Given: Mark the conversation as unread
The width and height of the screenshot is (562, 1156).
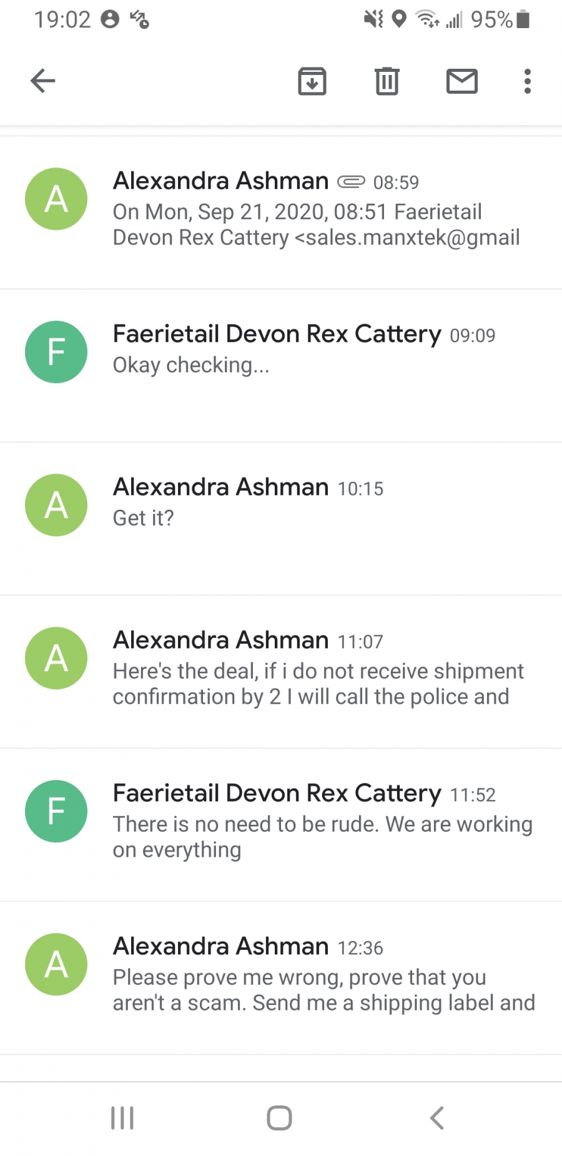Looking at the screenshot, I should [x=462, y=81].
